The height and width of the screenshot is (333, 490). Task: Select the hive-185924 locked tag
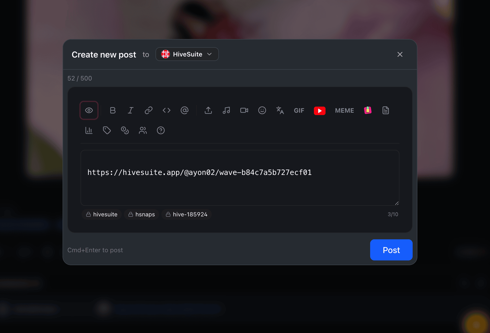click(x=186, y=214)
